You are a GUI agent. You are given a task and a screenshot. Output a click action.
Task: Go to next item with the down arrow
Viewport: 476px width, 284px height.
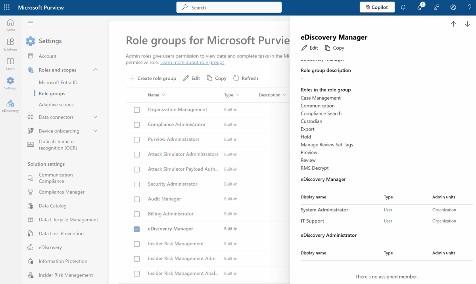467,24
